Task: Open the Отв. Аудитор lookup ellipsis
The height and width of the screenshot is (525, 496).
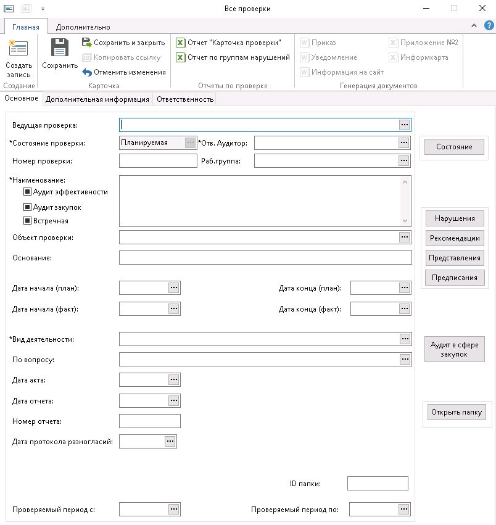Action: [404, 143]
